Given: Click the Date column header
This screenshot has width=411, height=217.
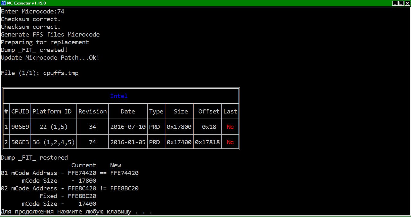Looking at the screenshot, I should 128,112.
